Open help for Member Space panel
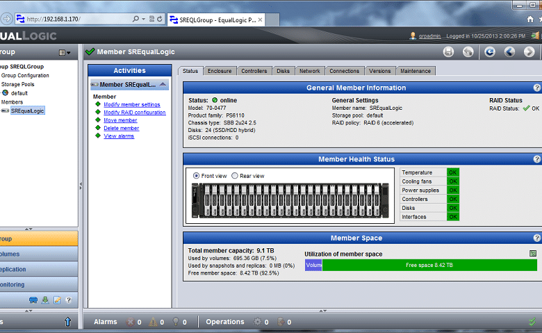This screenshot has width=542, height=333. 536,238
